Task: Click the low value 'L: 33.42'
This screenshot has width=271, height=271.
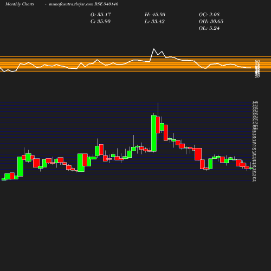Action: [154, 21]
